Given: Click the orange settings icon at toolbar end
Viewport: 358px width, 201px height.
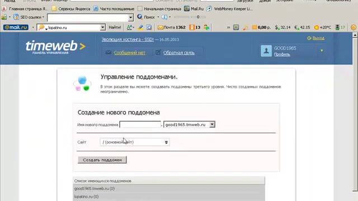Looking at the screenshot, I should point(354,27).
